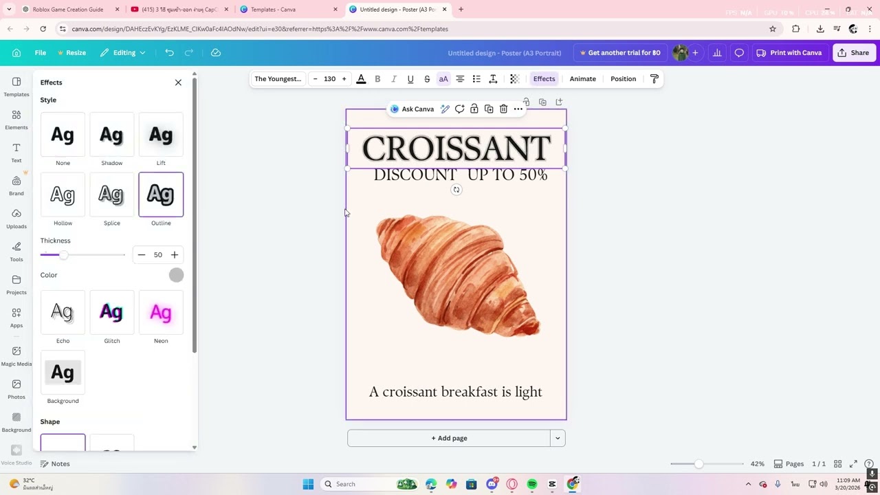
Task: Delete the selected text element
Action: tap(503, 109)
